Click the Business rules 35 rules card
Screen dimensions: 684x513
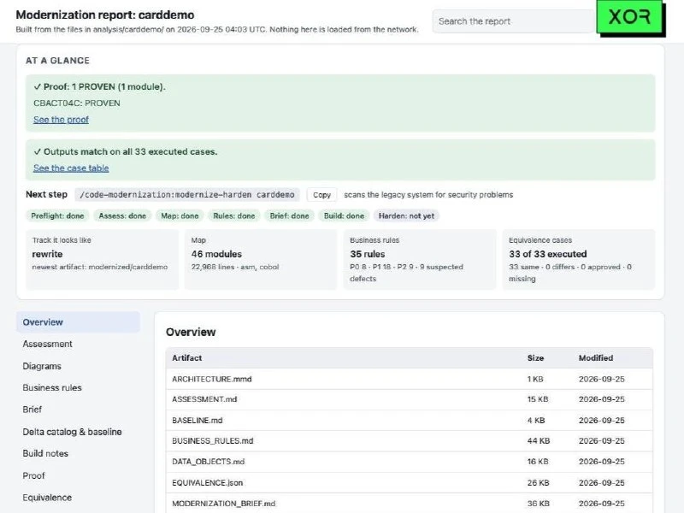click(x=420, y=260)
